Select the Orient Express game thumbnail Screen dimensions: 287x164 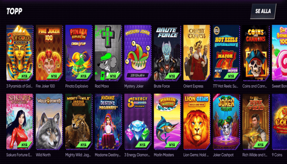click(197, 53)
